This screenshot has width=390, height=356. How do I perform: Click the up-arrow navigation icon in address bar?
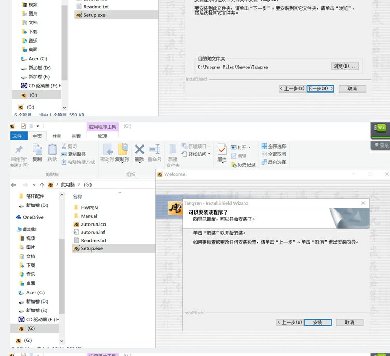[42, 185]
